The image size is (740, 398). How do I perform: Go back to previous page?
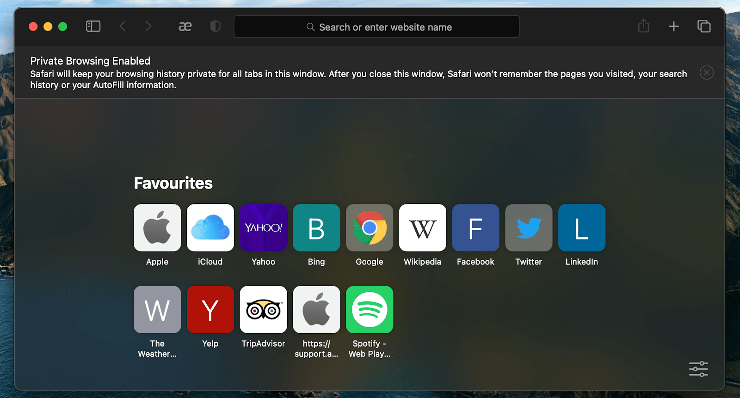(123, 26)
